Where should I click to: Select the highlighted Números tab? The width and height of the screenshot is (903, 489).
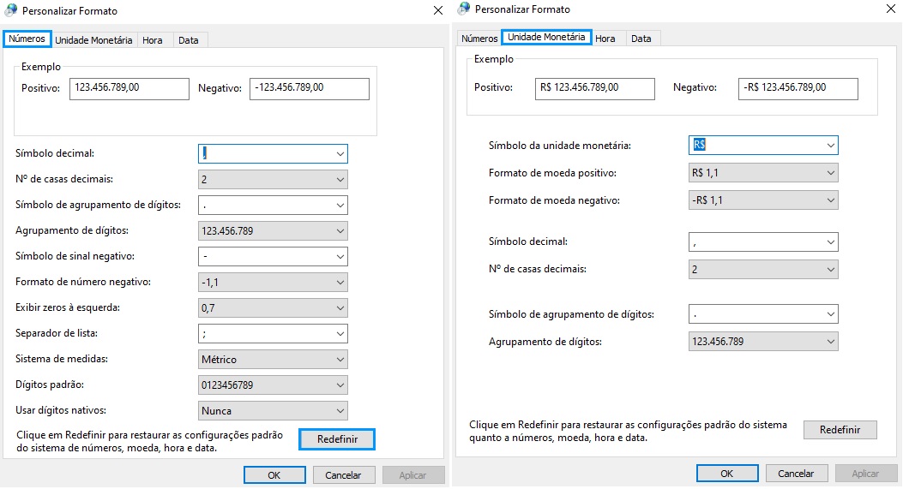(27, 39)
